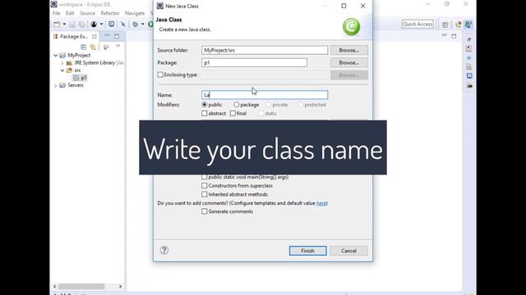Click the Save All icon in Eclipse toolbar

tap(81, 25)
